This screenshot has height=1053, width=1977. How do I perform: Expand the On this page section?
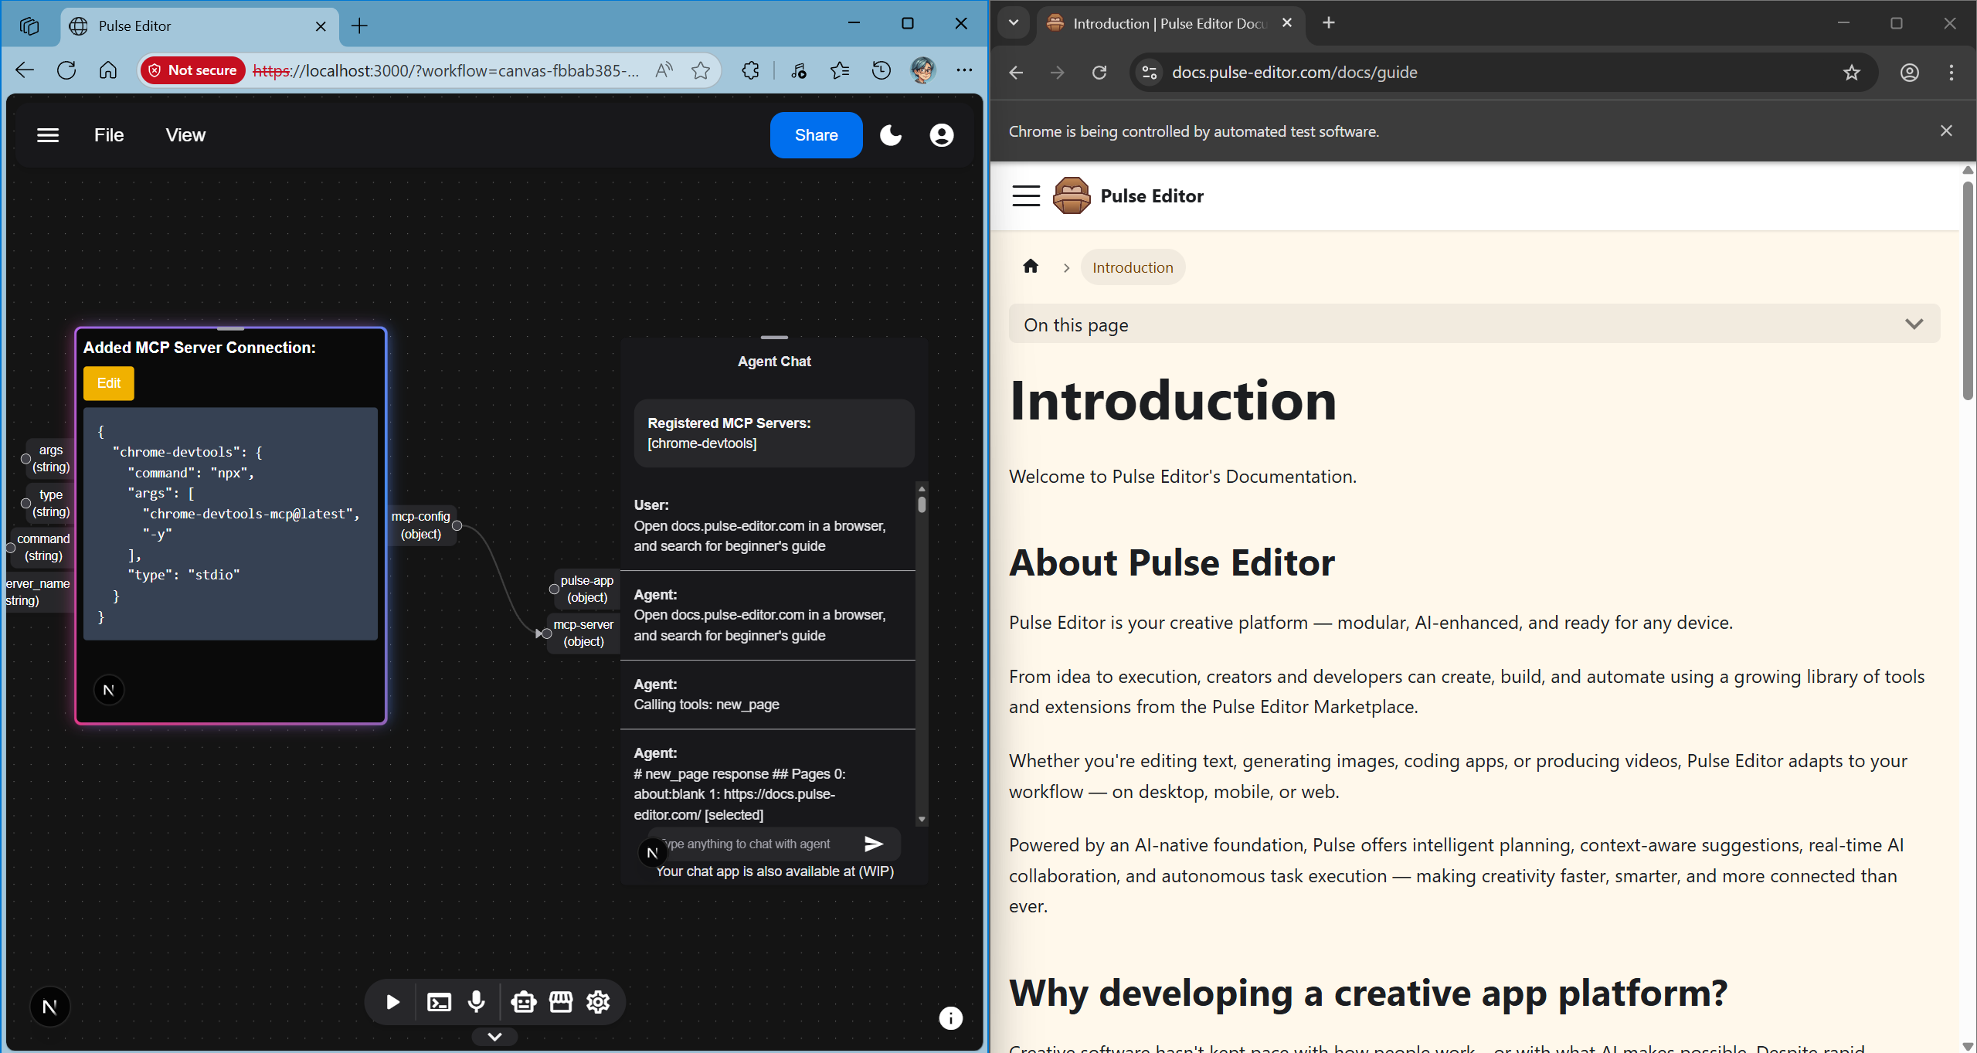click(1913, 324)
